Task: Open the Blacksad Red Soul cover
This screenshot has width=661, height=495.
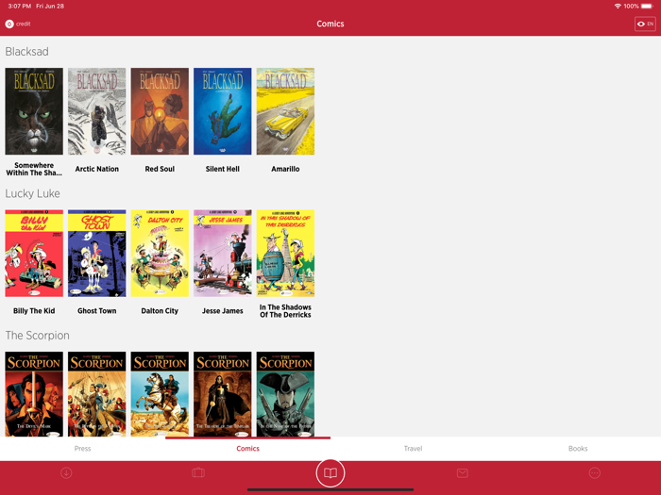Action: 160,111
